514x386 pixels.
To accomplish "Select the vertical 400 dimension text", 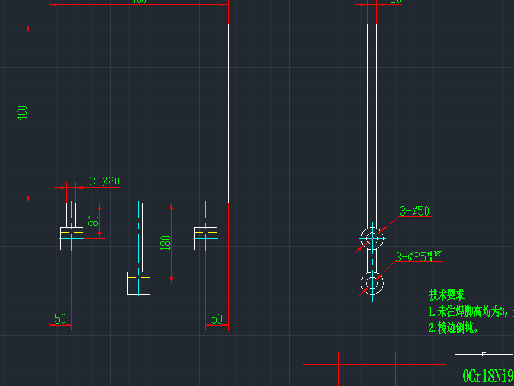I will click(x=22, y=113).
